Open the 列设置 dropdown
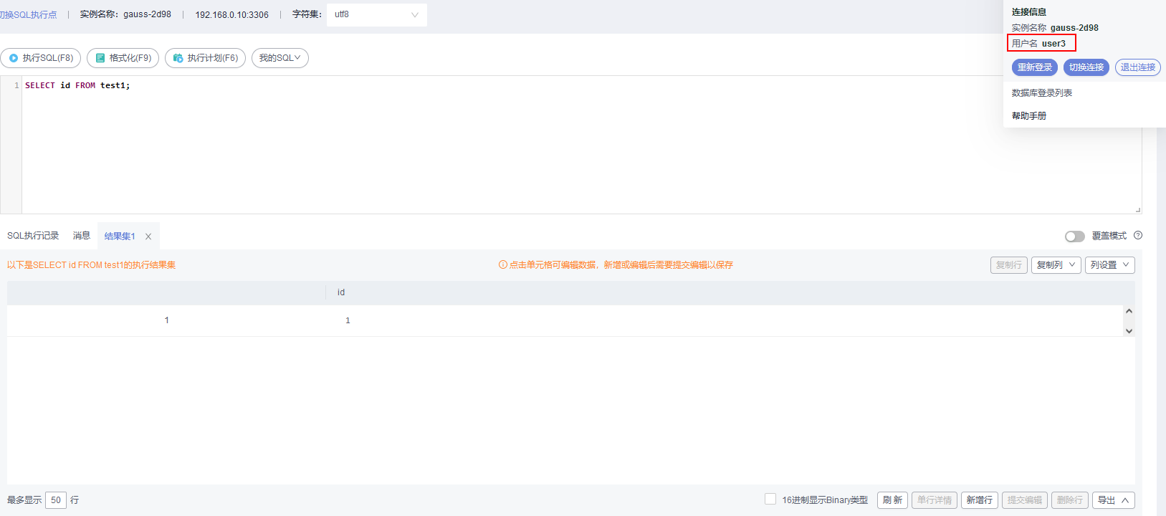1166x516 pixels. click(1110, 265)
